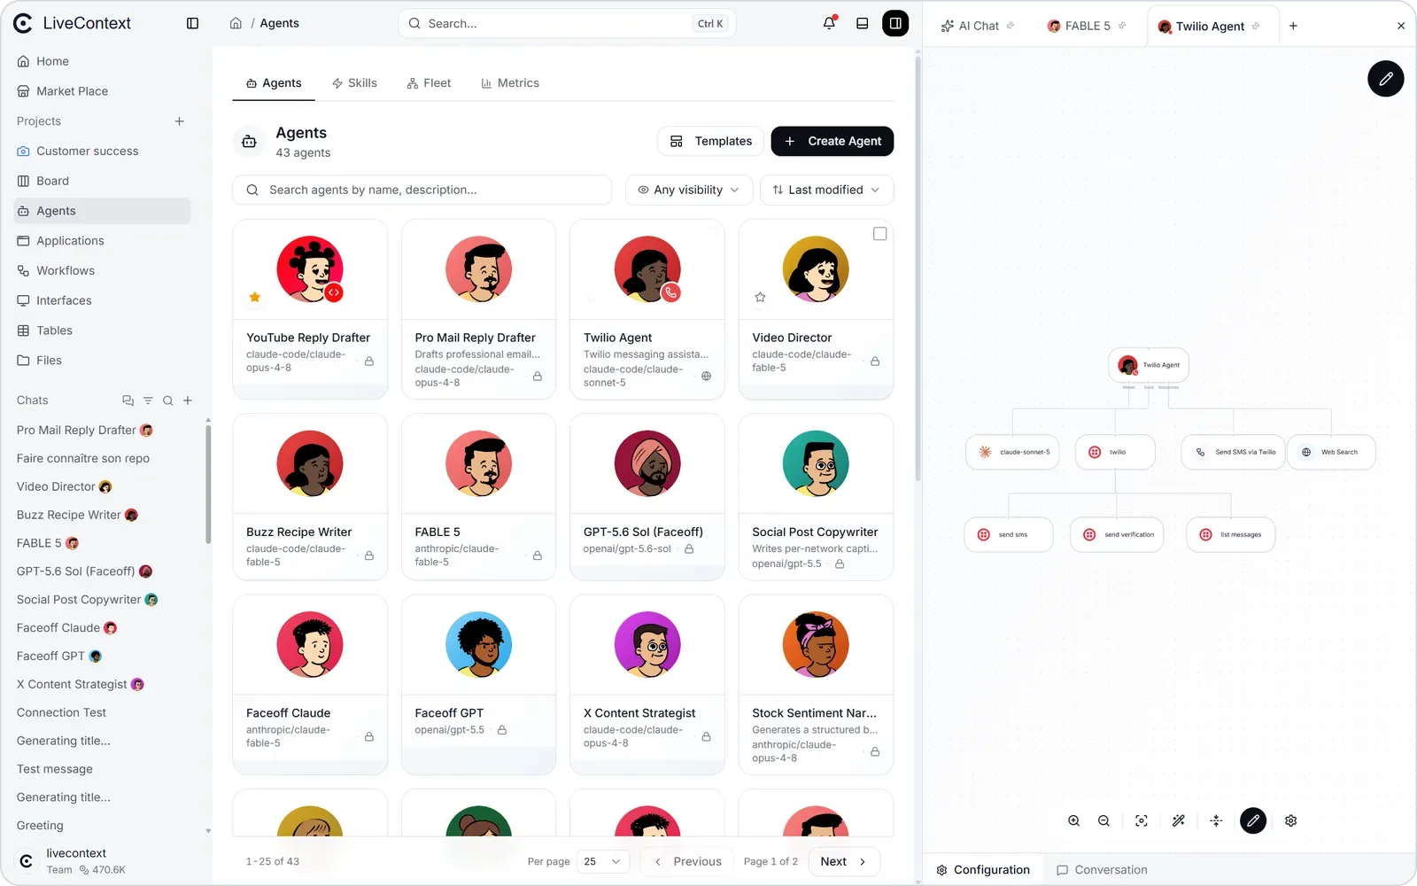Select the twilio node in canvas
This screenshot has width=1417, height=886.
[x=1115, y=452]
